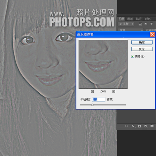The width and height of the screenshot is (156, 156).
Task: Create a new group folder
Action: point(152,126)
